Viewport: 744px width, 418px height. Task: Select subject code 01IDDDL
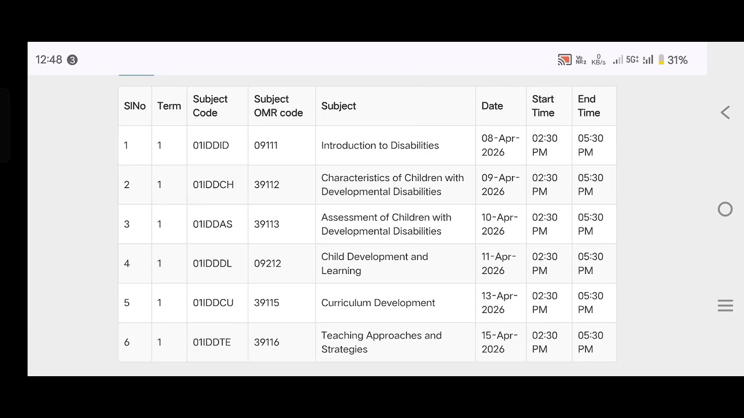pos(212,264)
